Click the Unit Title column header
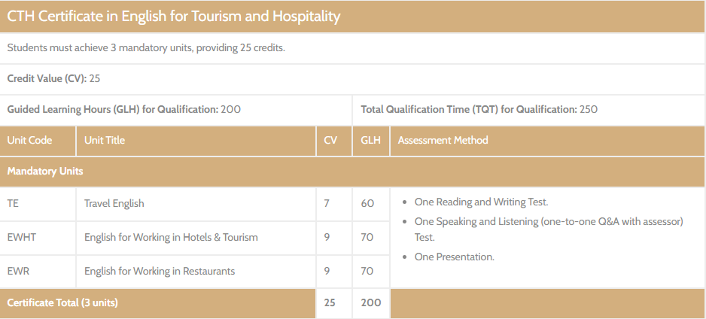 tap(105, 140)
